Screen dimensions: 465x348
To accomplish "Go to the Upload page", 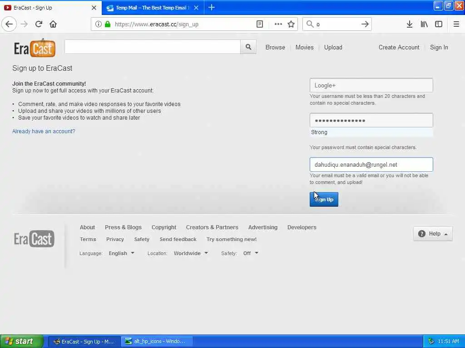I will pyautogui.click(x=333, y=47).
